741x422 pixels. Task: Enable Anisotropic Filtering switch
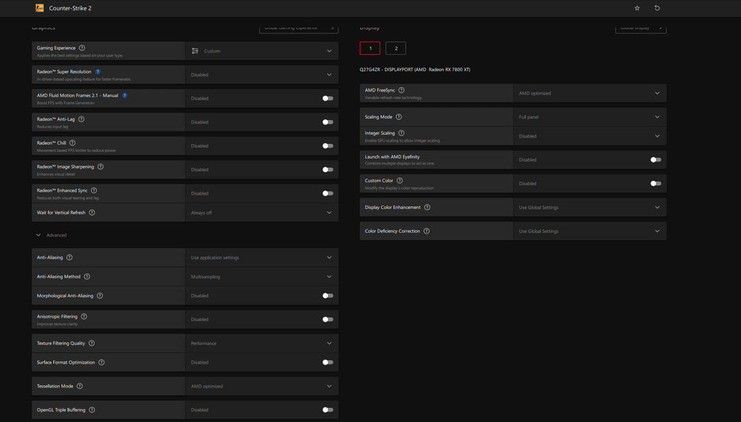pyautogui.click(x=328, y=319)
